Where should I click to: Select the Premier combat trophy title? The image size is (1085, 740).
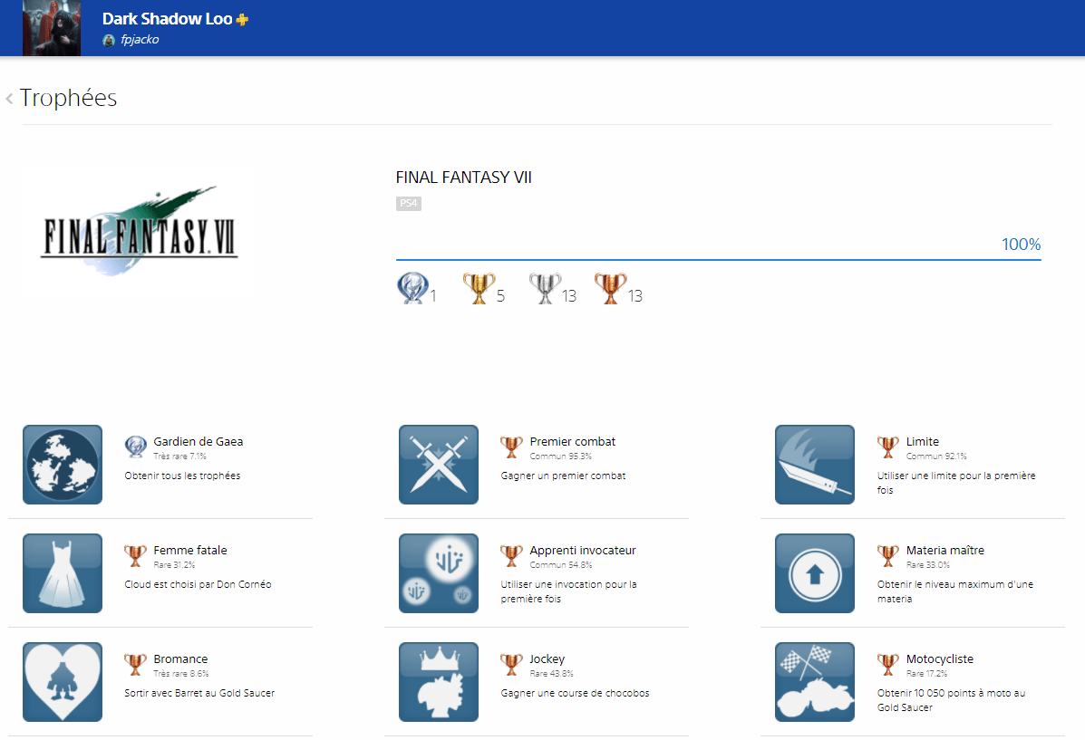coord(572,441)
